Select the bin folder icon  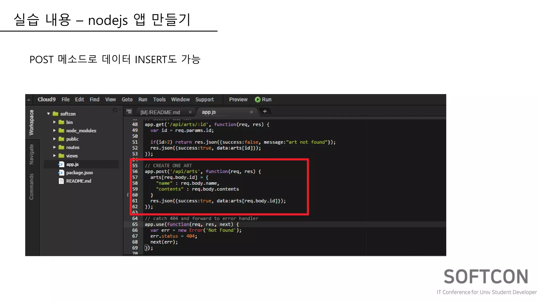click(x=61, y=122)
